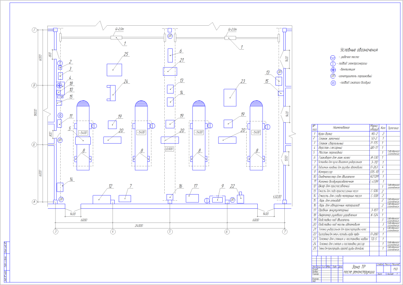Click the 0,000 elevation mark
The height and width of the screenshot is (285, 403).
[169, 149]
